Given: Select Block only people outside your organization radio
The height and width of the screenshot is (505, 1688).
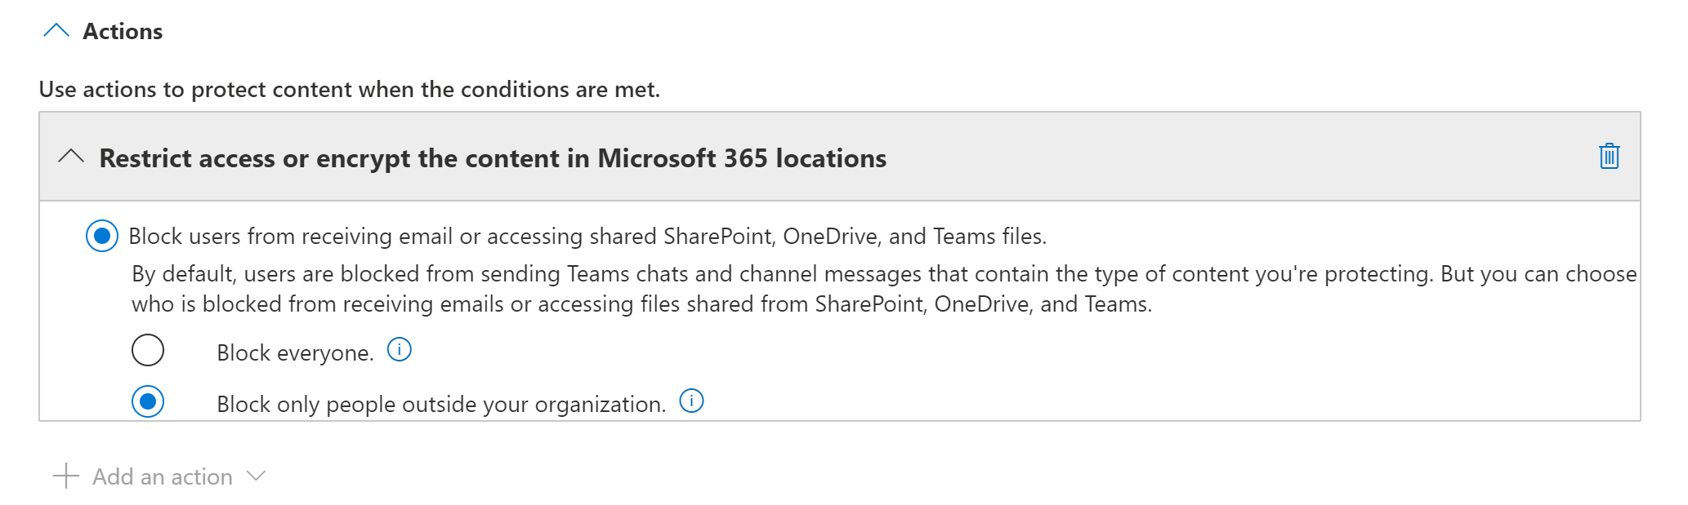Looking at the screenshot, I should [148, 401].
